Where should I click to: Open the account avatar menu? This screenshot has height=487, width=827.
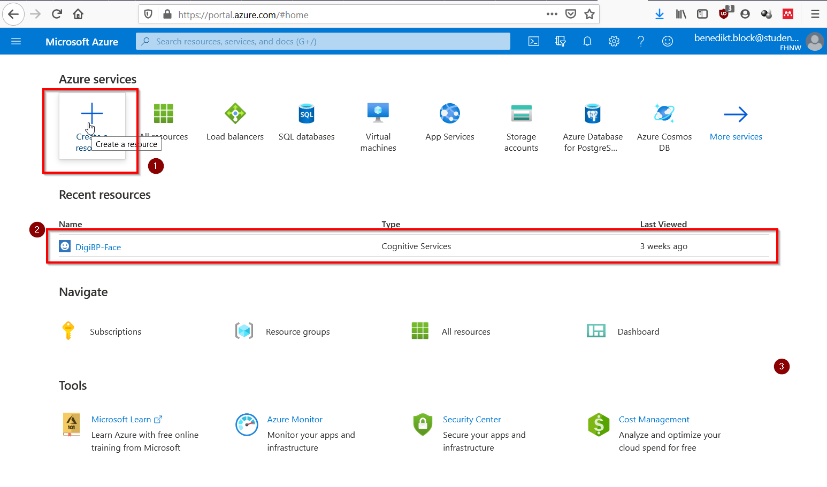pos(815,41)
